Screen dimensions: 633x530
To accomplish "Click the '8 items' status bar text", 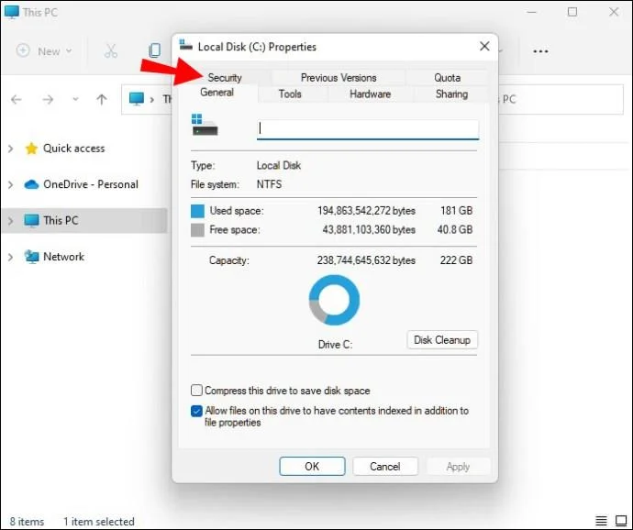I will [x=27, y=522].
